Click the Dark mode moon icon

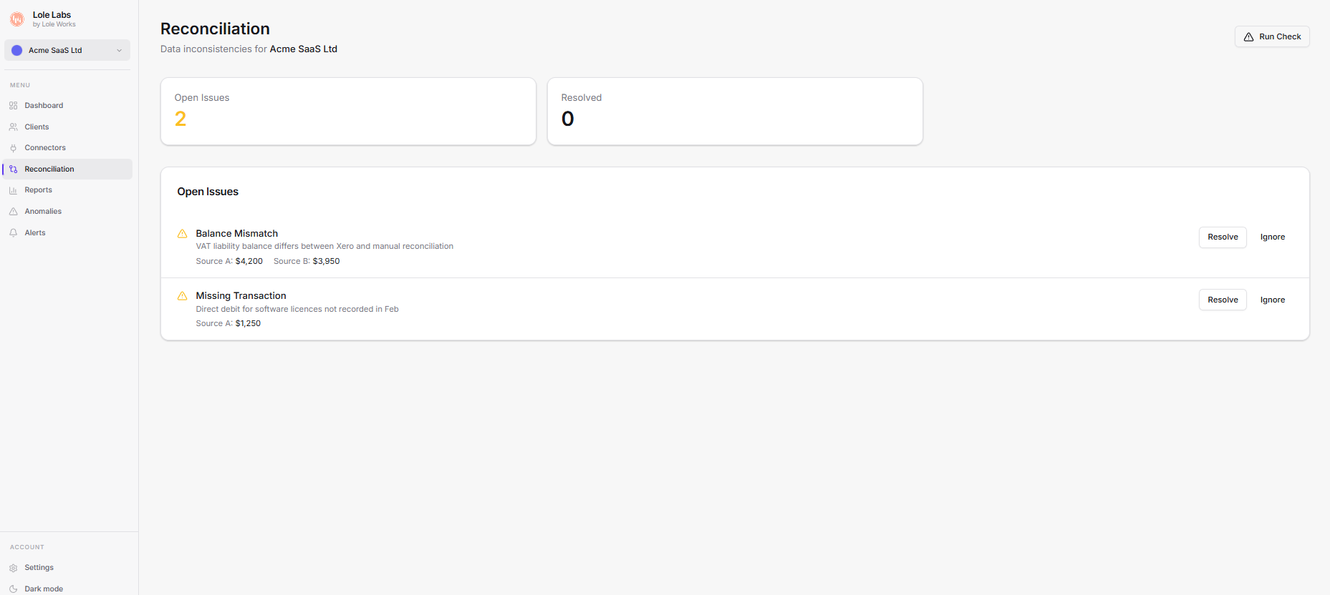click(x=14, y=589)
